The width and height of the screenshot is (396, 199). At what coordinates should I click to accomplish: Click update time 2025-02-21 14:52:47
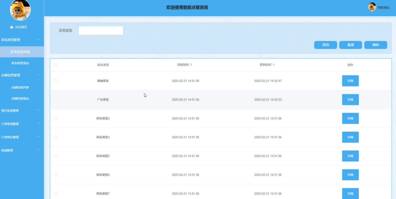(268, 81)
